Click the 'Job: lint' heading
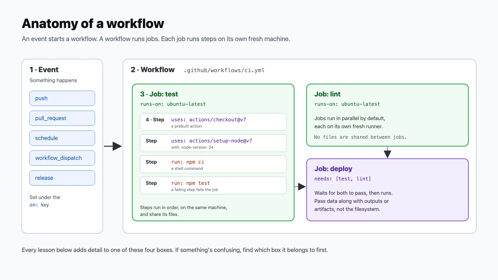This screenshot has height=280, width=498. (x=327, y=94)
